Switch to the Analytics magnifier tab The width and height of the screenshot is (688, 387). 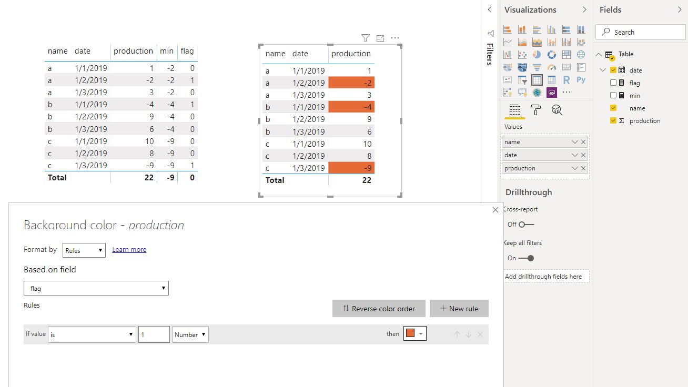coord(557,110)
